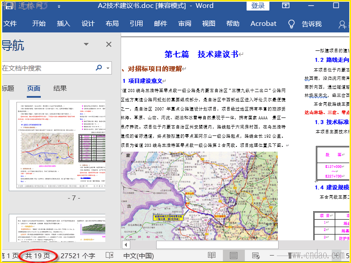The width and height of the screenshot is (351, 263).
Task: Select the 结果 tab in Navigation pane
Action: coord(60,88)
